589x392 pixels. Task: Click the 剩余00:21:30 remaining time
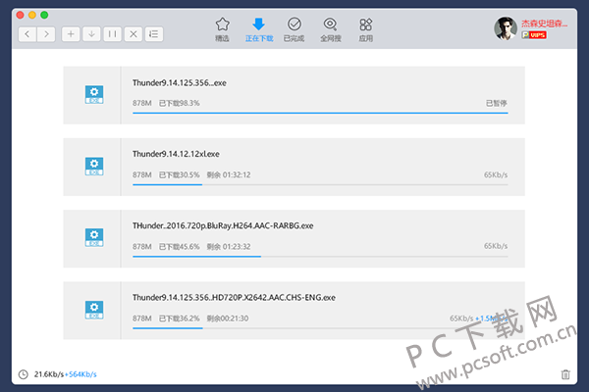coord(228,318)
